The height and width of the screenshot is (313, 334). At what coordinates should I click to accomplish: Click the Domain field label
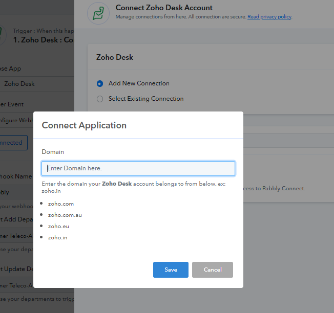point(53,152)
